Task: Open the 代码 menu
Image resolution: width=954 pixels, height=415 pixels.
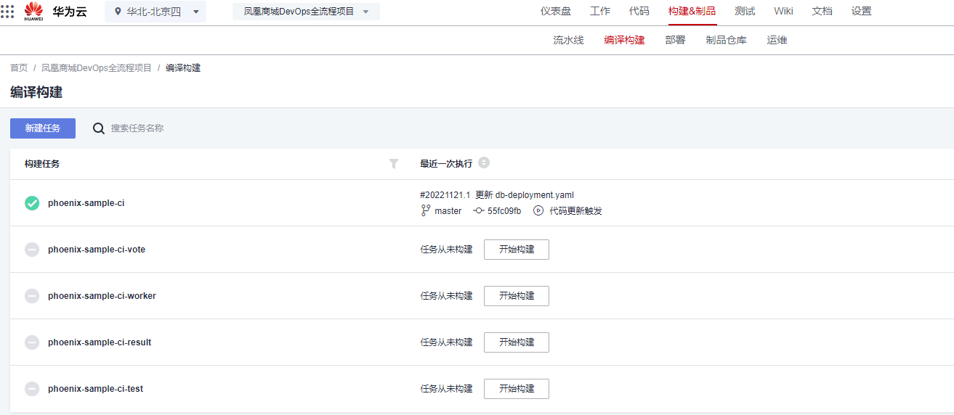Action: point(639,11)
